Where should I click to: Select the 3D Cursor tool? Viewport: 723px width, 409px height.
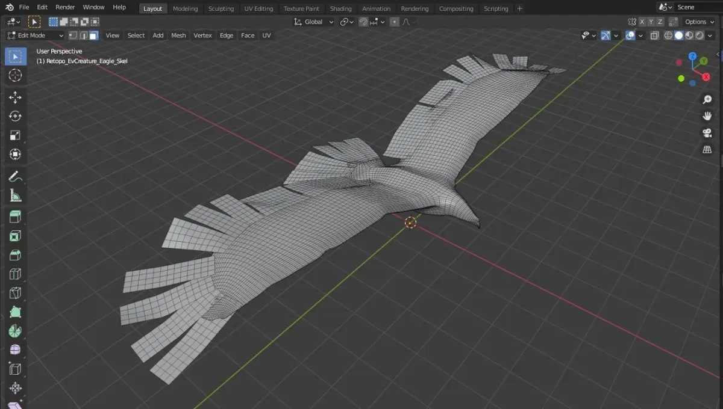point(16,75)
